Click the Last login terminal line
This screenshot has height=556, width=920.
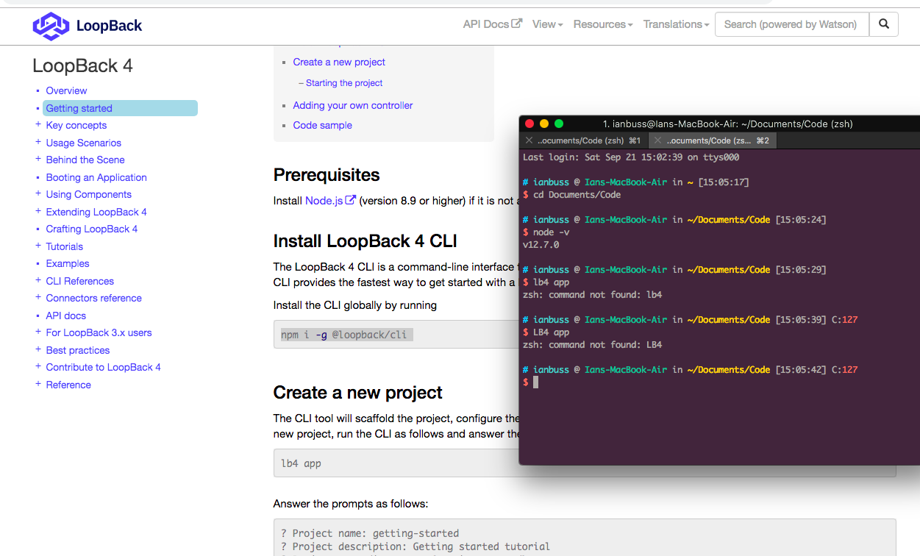click(x=631, y=157)
